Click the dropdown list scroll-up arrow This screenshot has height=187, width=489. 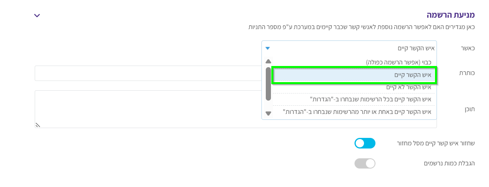[269, 62]
